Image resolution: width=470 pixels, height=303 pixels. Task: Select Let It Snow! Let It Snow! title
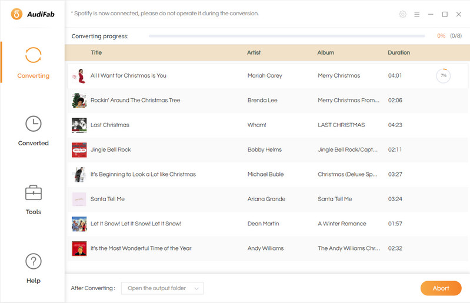(x=136, y=224)
